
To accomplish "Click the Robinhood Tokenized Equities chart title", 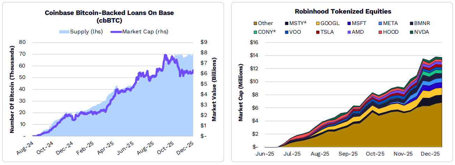I will (343, 12).
